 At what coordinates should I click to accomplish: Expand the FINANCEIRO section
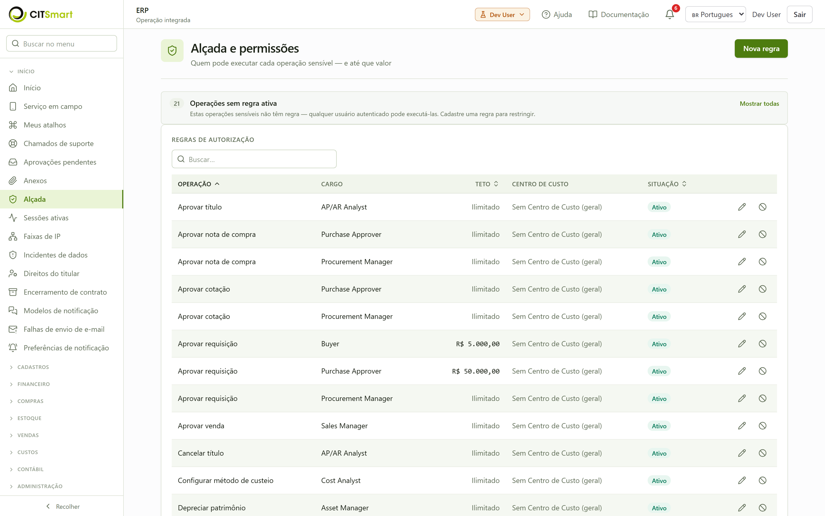coord(30,384)
